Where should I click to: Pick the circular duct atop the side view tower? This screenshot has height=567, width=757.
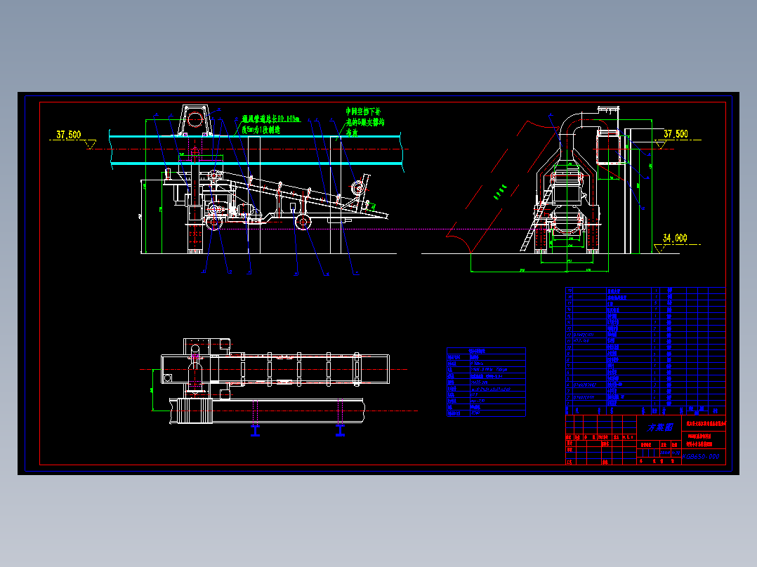click(x=195, y=119)
